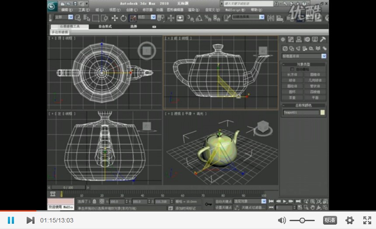
Task: Choose the Rectangular Selection Region tool
Action: click(x=95, y=18)
